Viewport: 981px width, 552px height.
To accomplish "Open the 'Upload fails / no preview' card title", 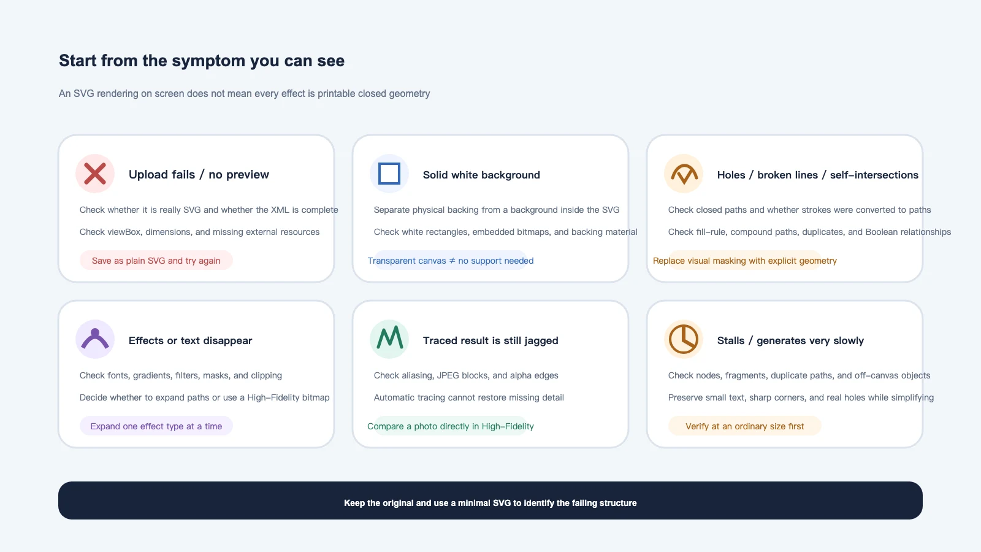I will point(199,174).
